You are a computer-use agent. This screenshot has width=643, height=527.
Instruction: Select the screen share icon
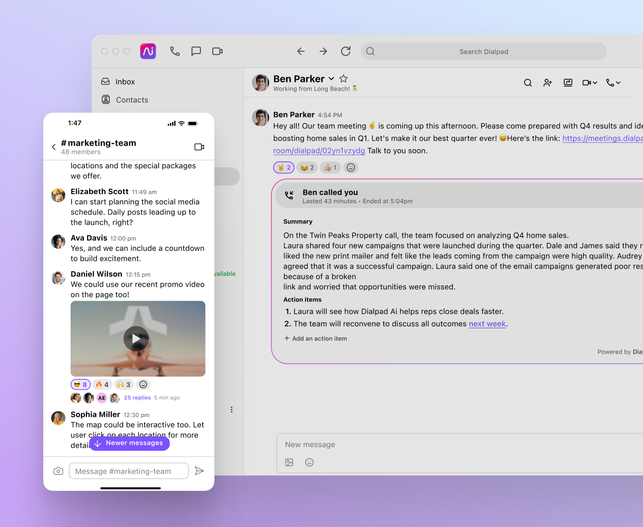click(568, 82)
